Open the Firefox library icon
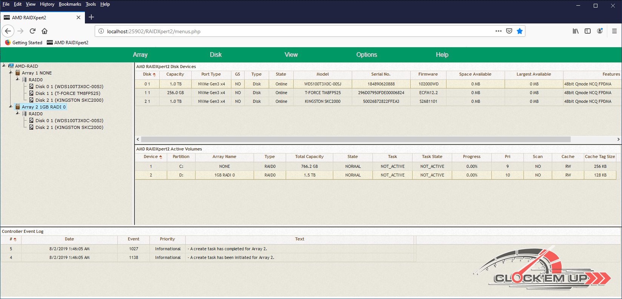Screen dimensions: 622x299 [576, 31]
